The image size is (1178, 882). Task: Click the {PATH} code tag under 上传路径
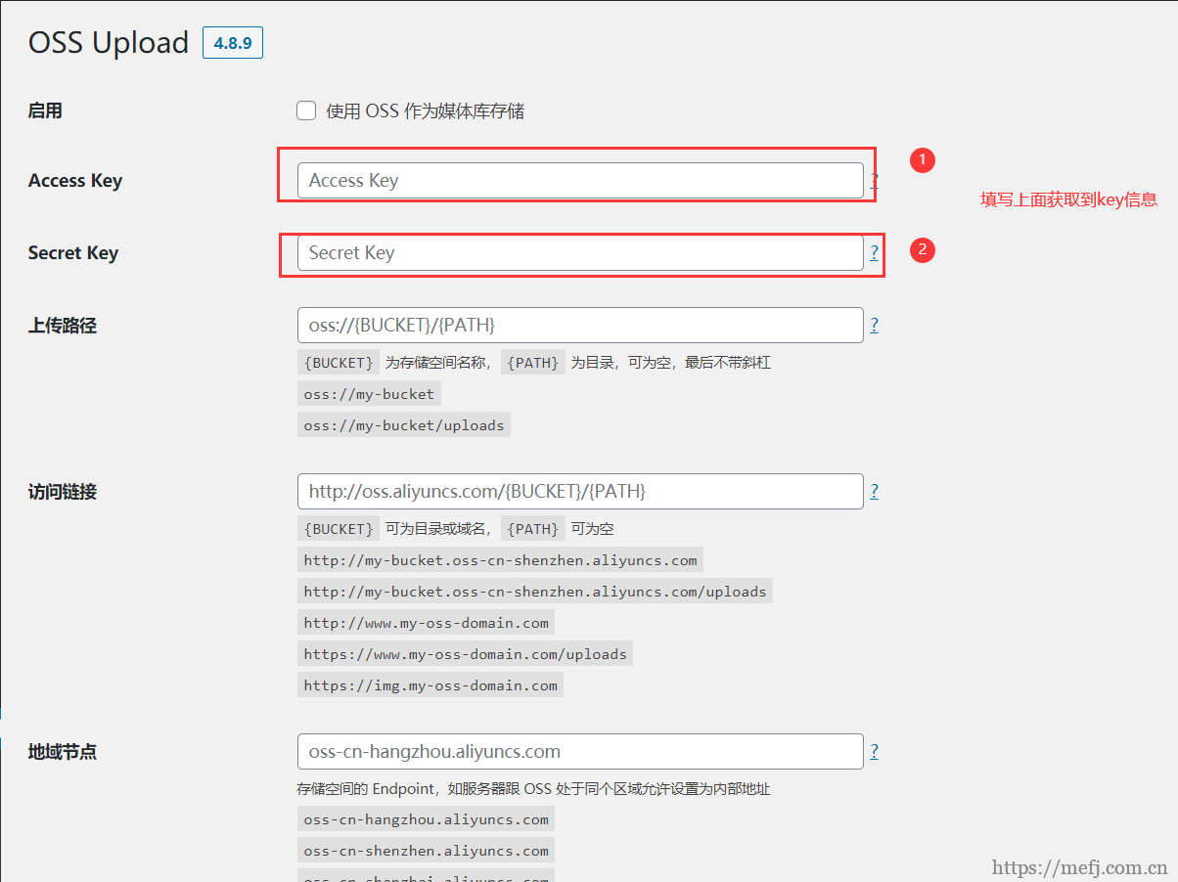pyautogui.click(x=533, y=363)
